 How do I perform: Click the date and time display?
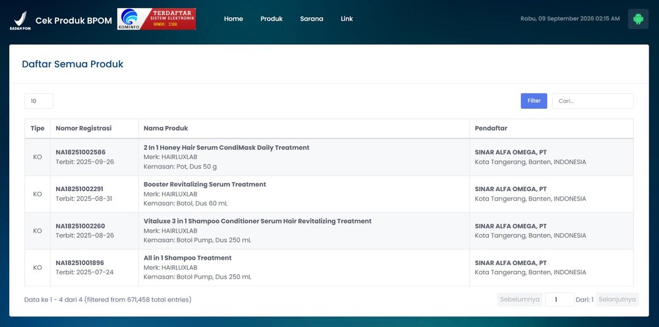click(x=570, y=19)
